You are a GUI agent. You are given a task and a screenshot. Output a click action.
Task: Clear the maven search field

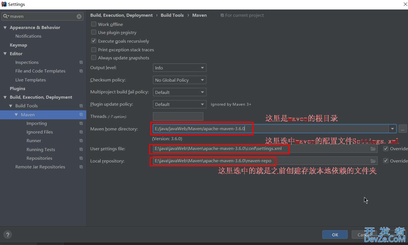click(x=79, y=16)
